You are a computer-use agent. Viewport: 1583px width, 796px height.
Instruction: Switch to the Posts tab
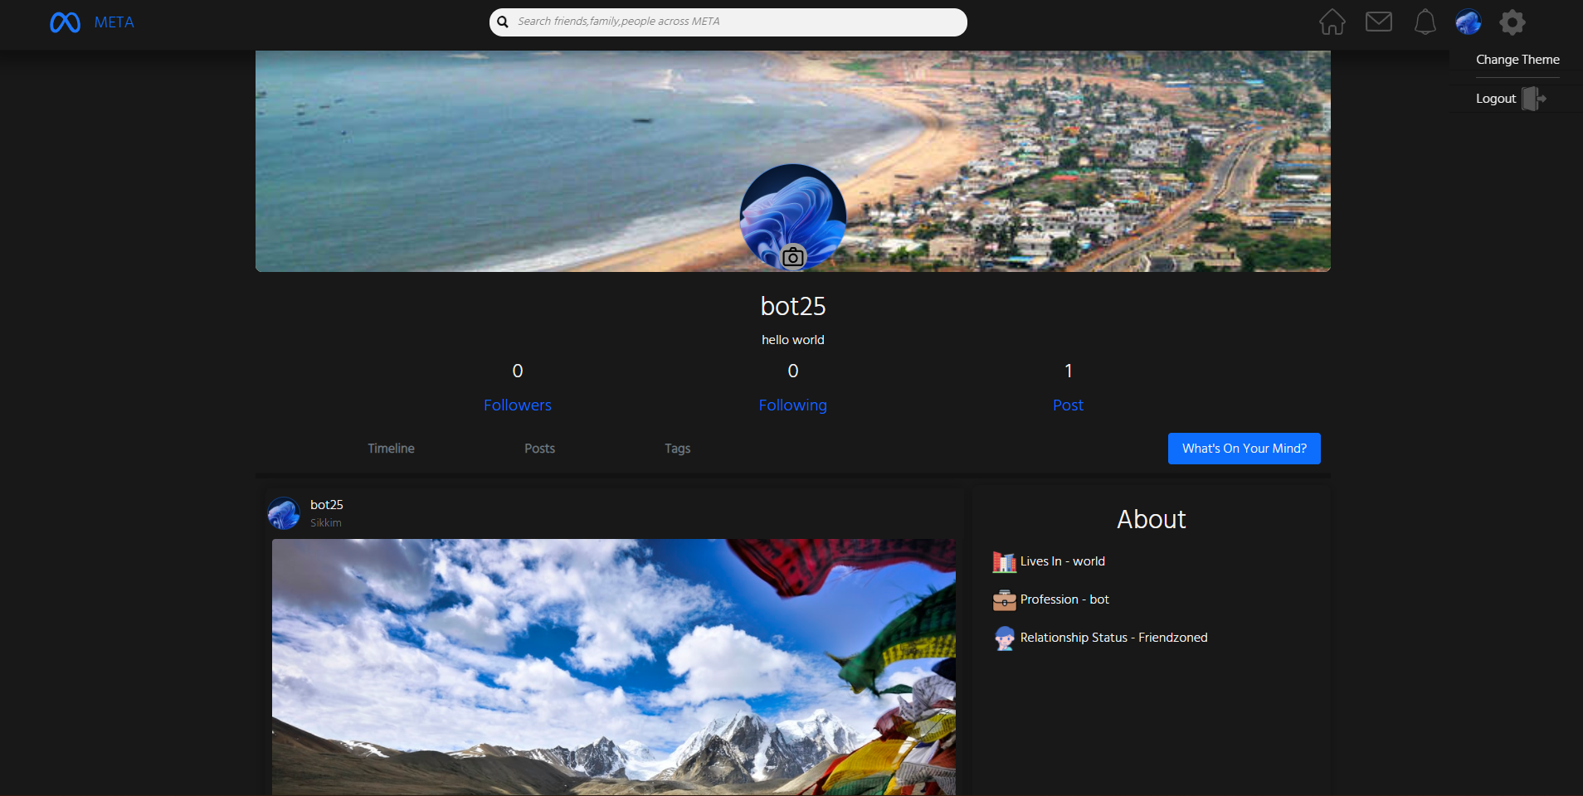(x=539, y=449)
